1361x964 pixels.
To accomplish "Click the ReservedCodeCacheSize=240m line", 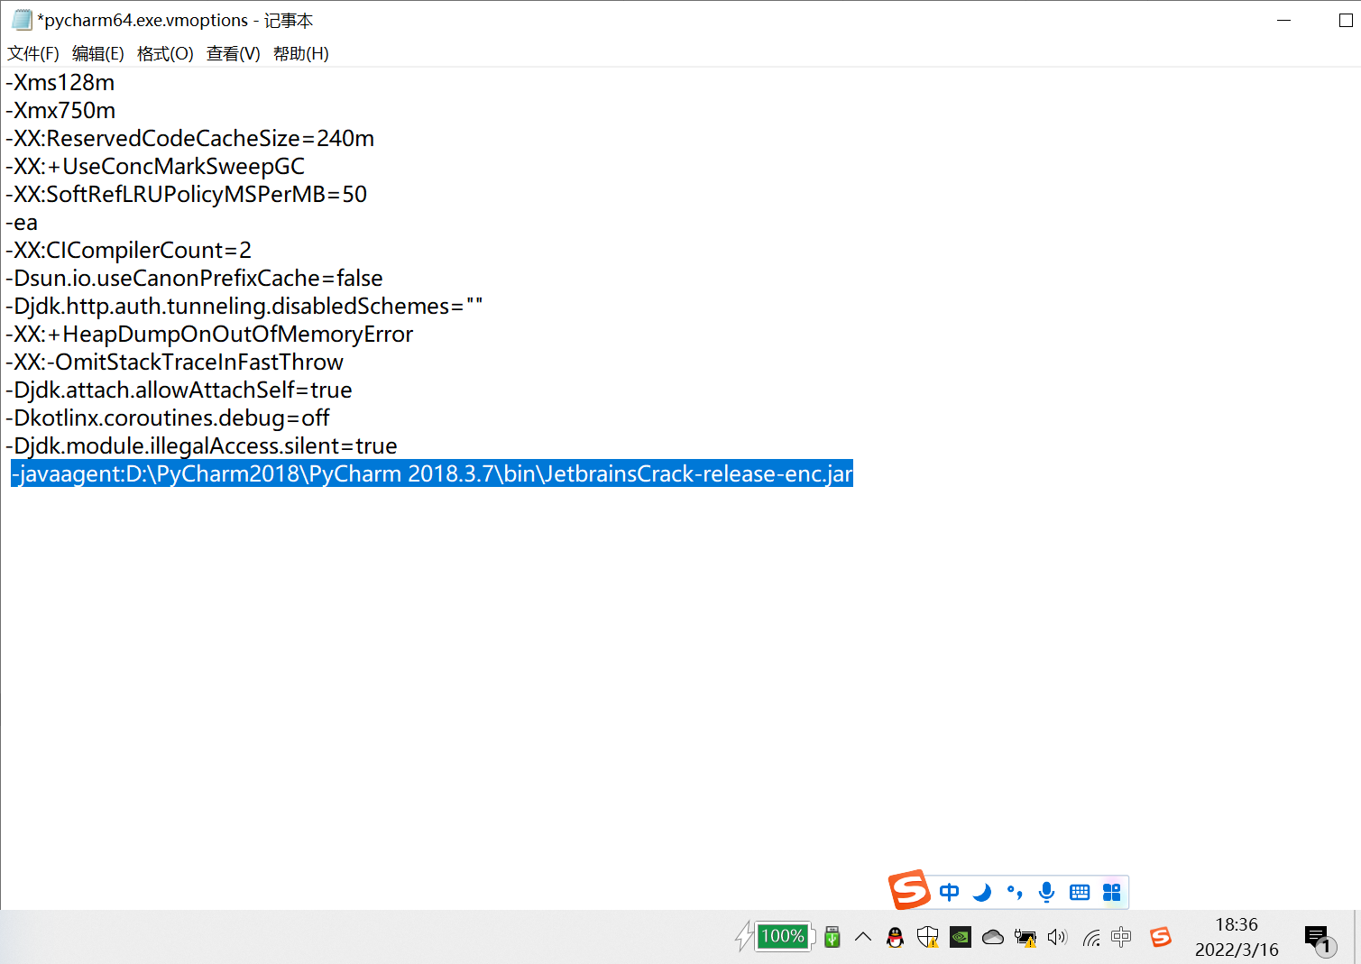I will 190,138.
